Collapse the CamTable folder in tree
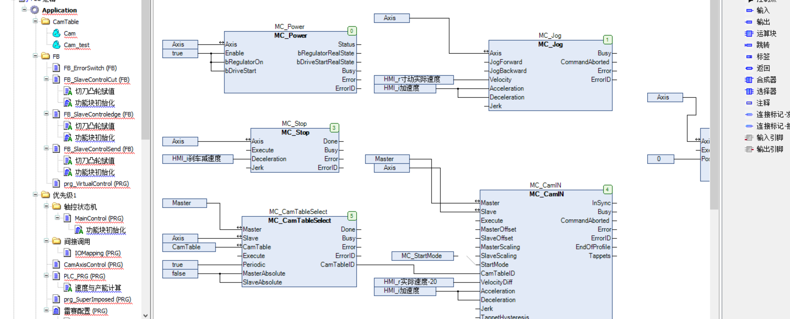Image resolution: width=790 pixels, height=319 pixels. pos(35,21)
